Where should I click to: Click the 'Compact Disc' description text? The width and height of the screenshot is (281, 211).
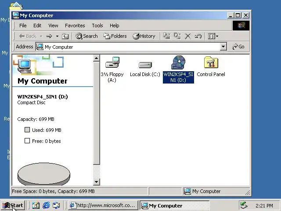click(31, 102)
